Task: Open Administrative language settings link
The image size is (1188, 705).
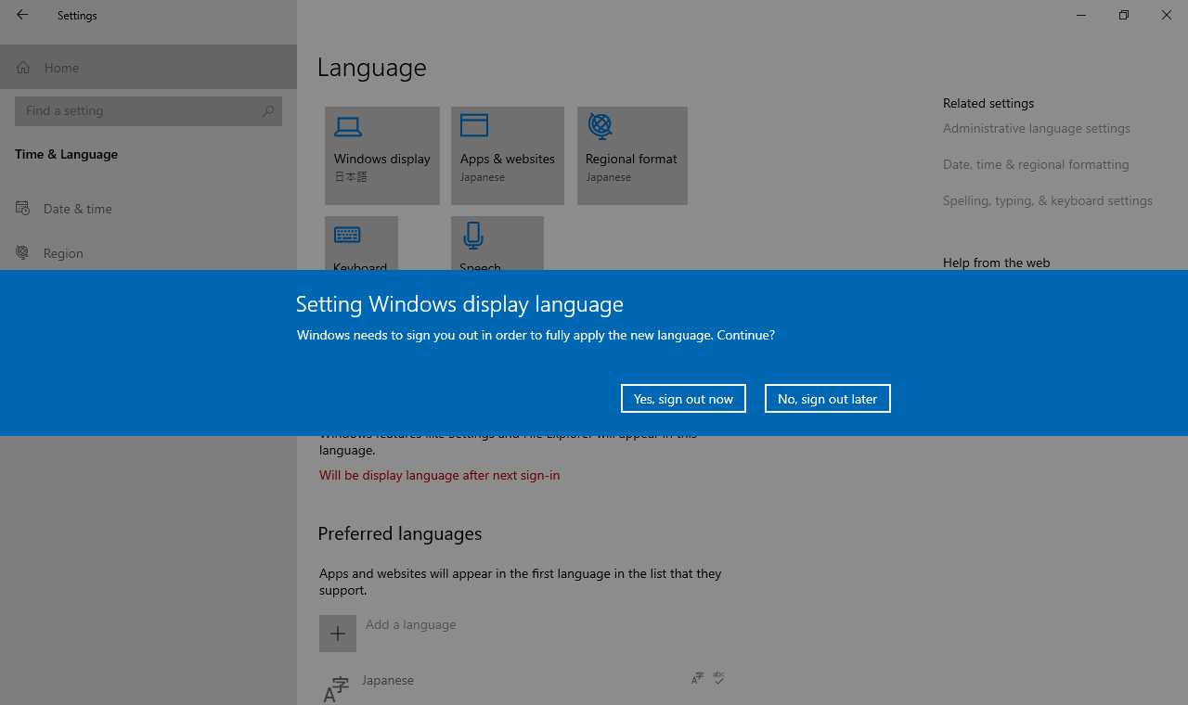Action: coord(1037,129)
